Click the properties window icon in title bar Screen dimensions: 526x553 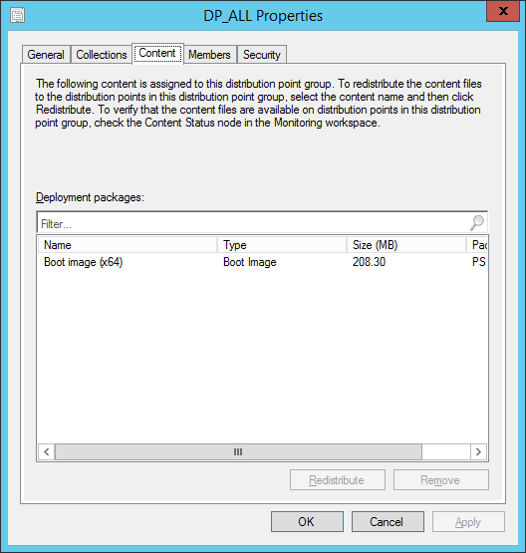pyautogui.click(x=17, y=16)
